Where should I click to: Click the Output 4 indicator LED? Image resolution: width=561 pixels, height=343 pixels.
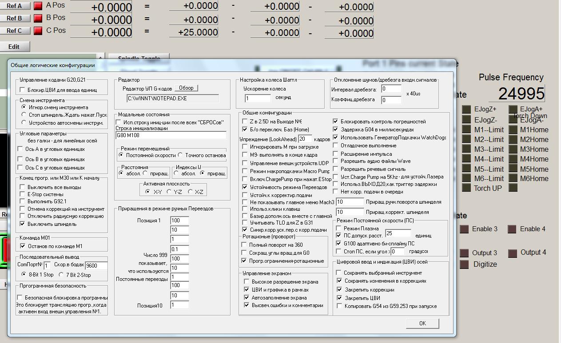point(512,253)
